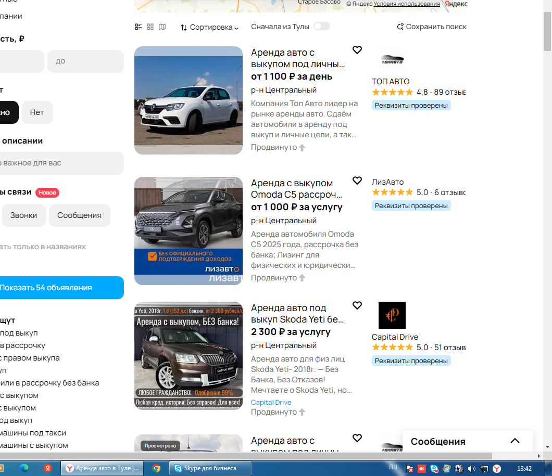Click the ТОП АВТО logo in first listing
This screenshot has height=476, width=552.
(x=392, y=60)
